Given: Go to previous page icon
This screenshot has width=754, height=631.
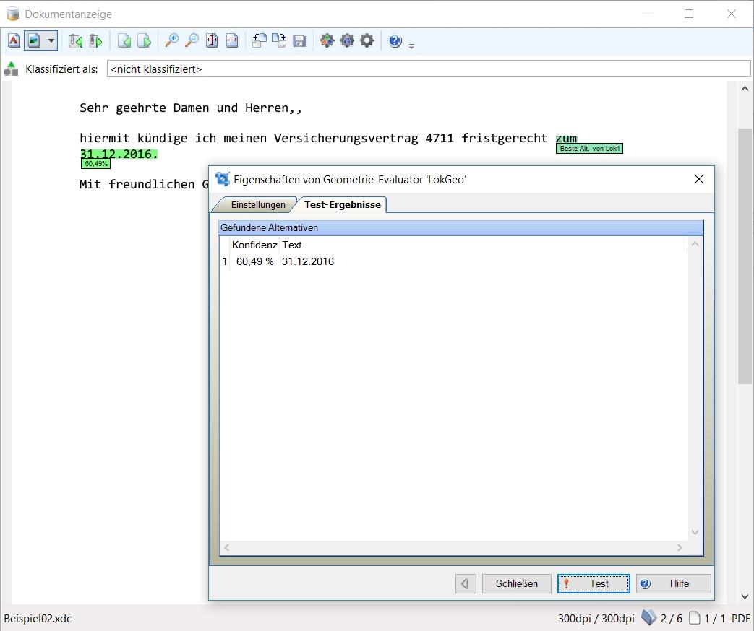Looking at the screenshot, I should (x=124, y=41).
